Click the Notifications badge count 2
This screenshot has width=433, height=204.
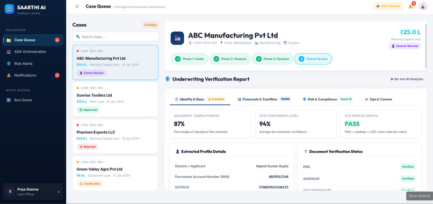point(57,75)
